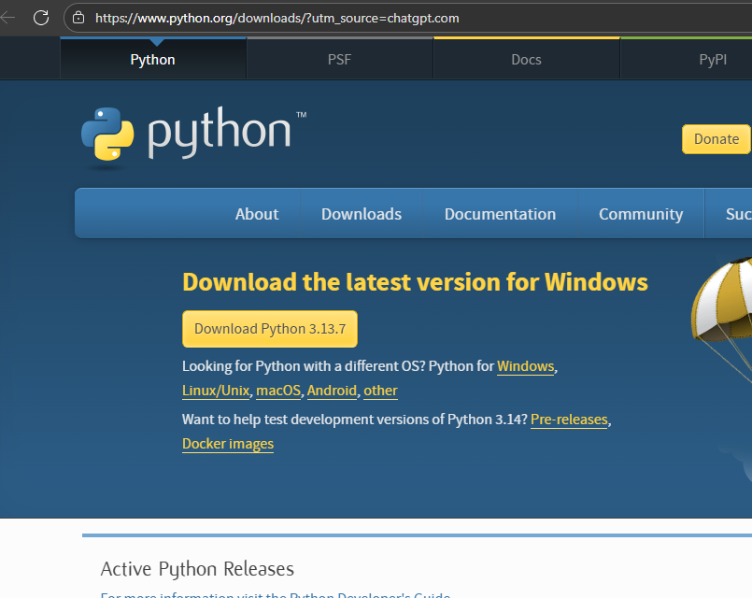Expand the Documentation menu
The height and width of the screenshot is (598, 752).
pyautogui.click(x=500, y=214)
